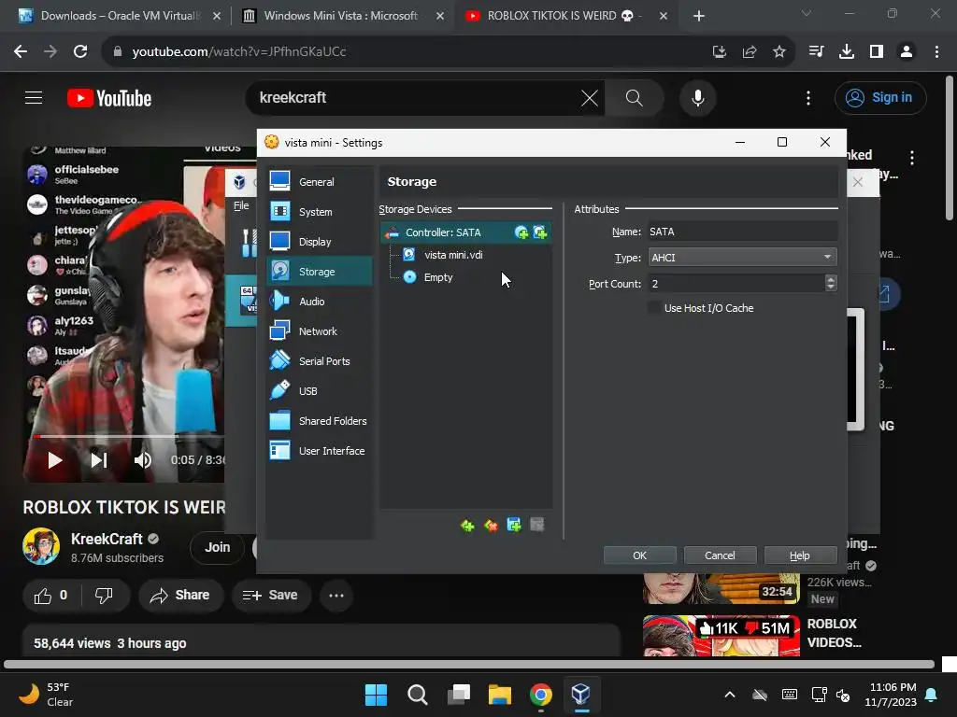Open System settings category

tap(320, 212)
